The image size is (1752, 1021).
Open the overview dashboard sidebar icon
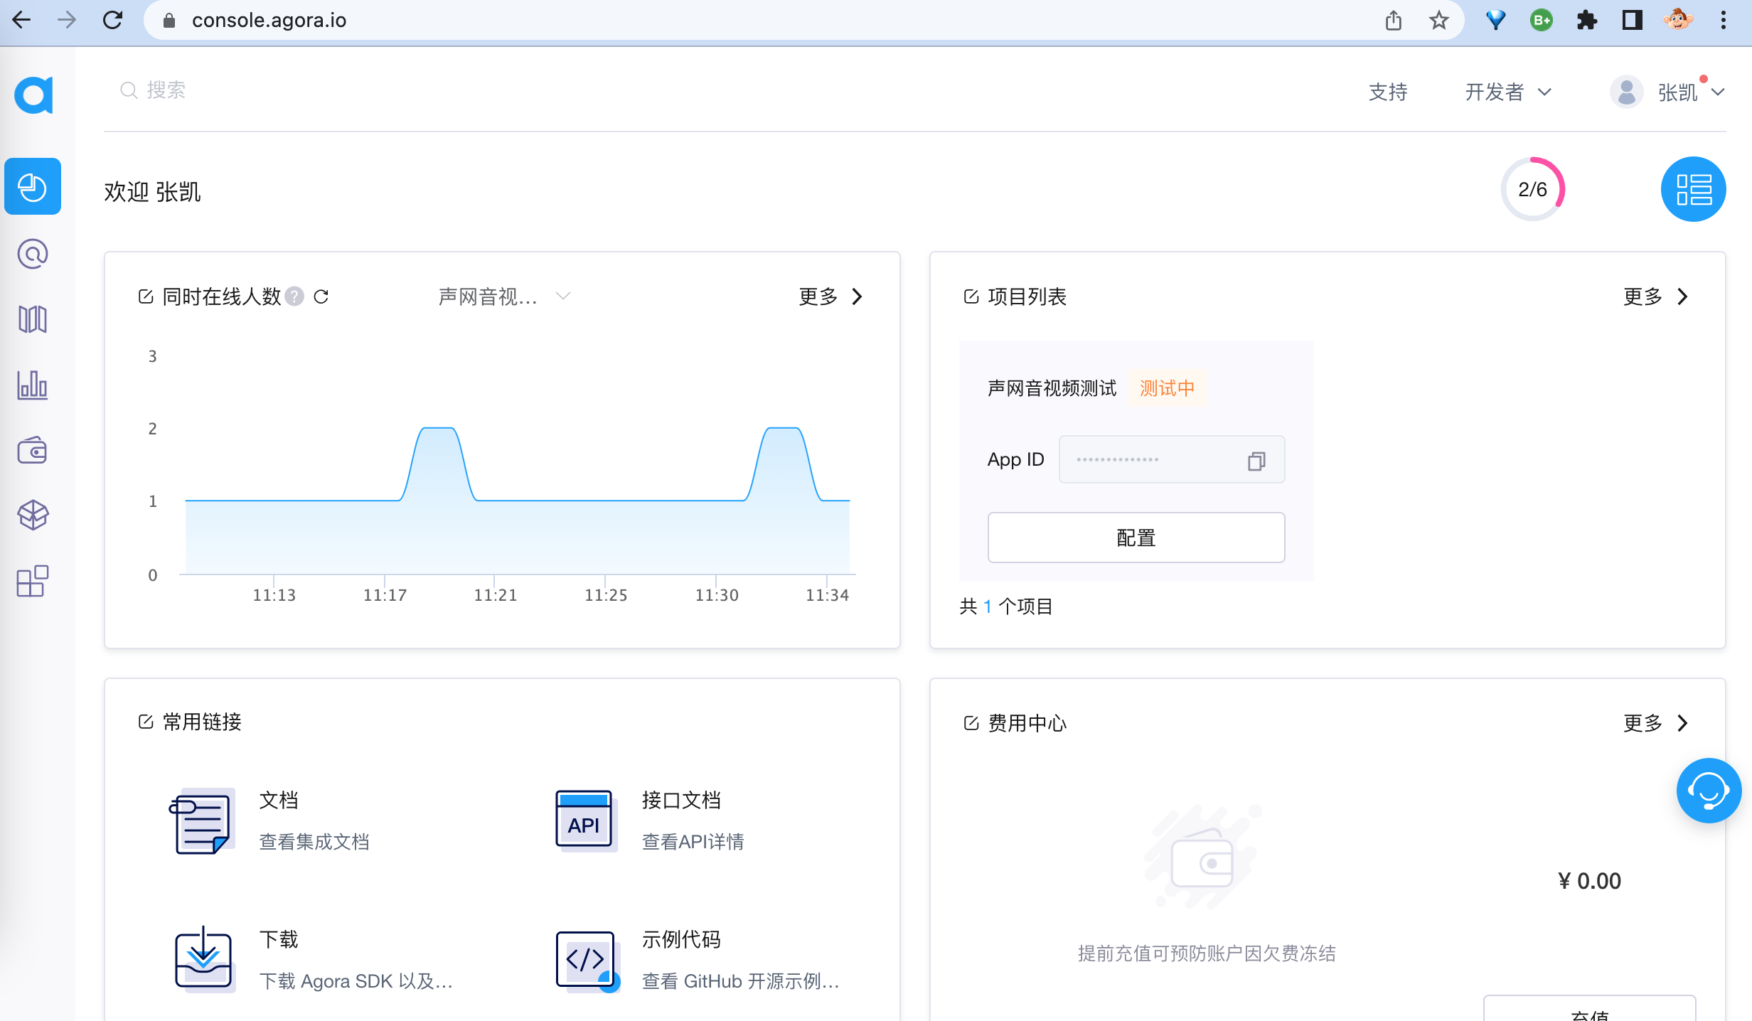click(33, 187)
